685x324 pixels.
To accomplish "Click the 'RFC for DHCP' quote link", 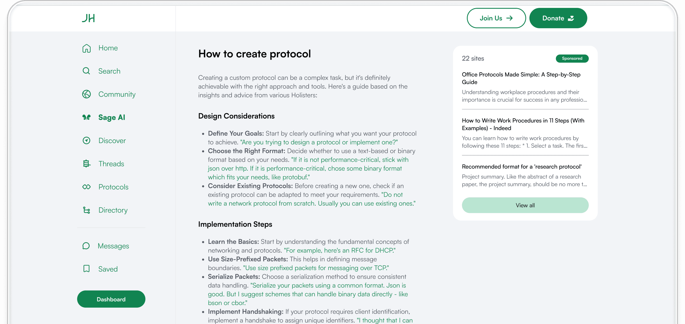I will pos(339,250).
